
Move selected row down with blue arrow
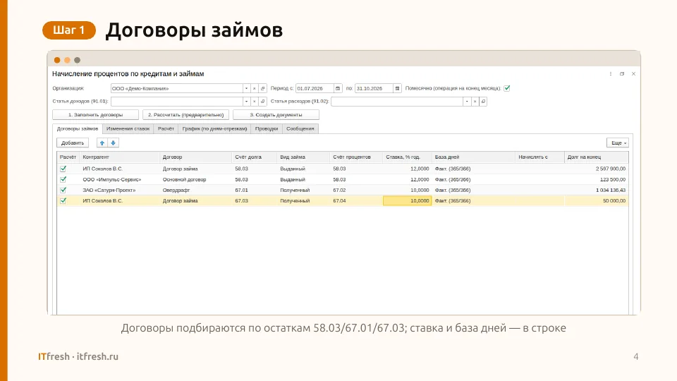point(113,143)
